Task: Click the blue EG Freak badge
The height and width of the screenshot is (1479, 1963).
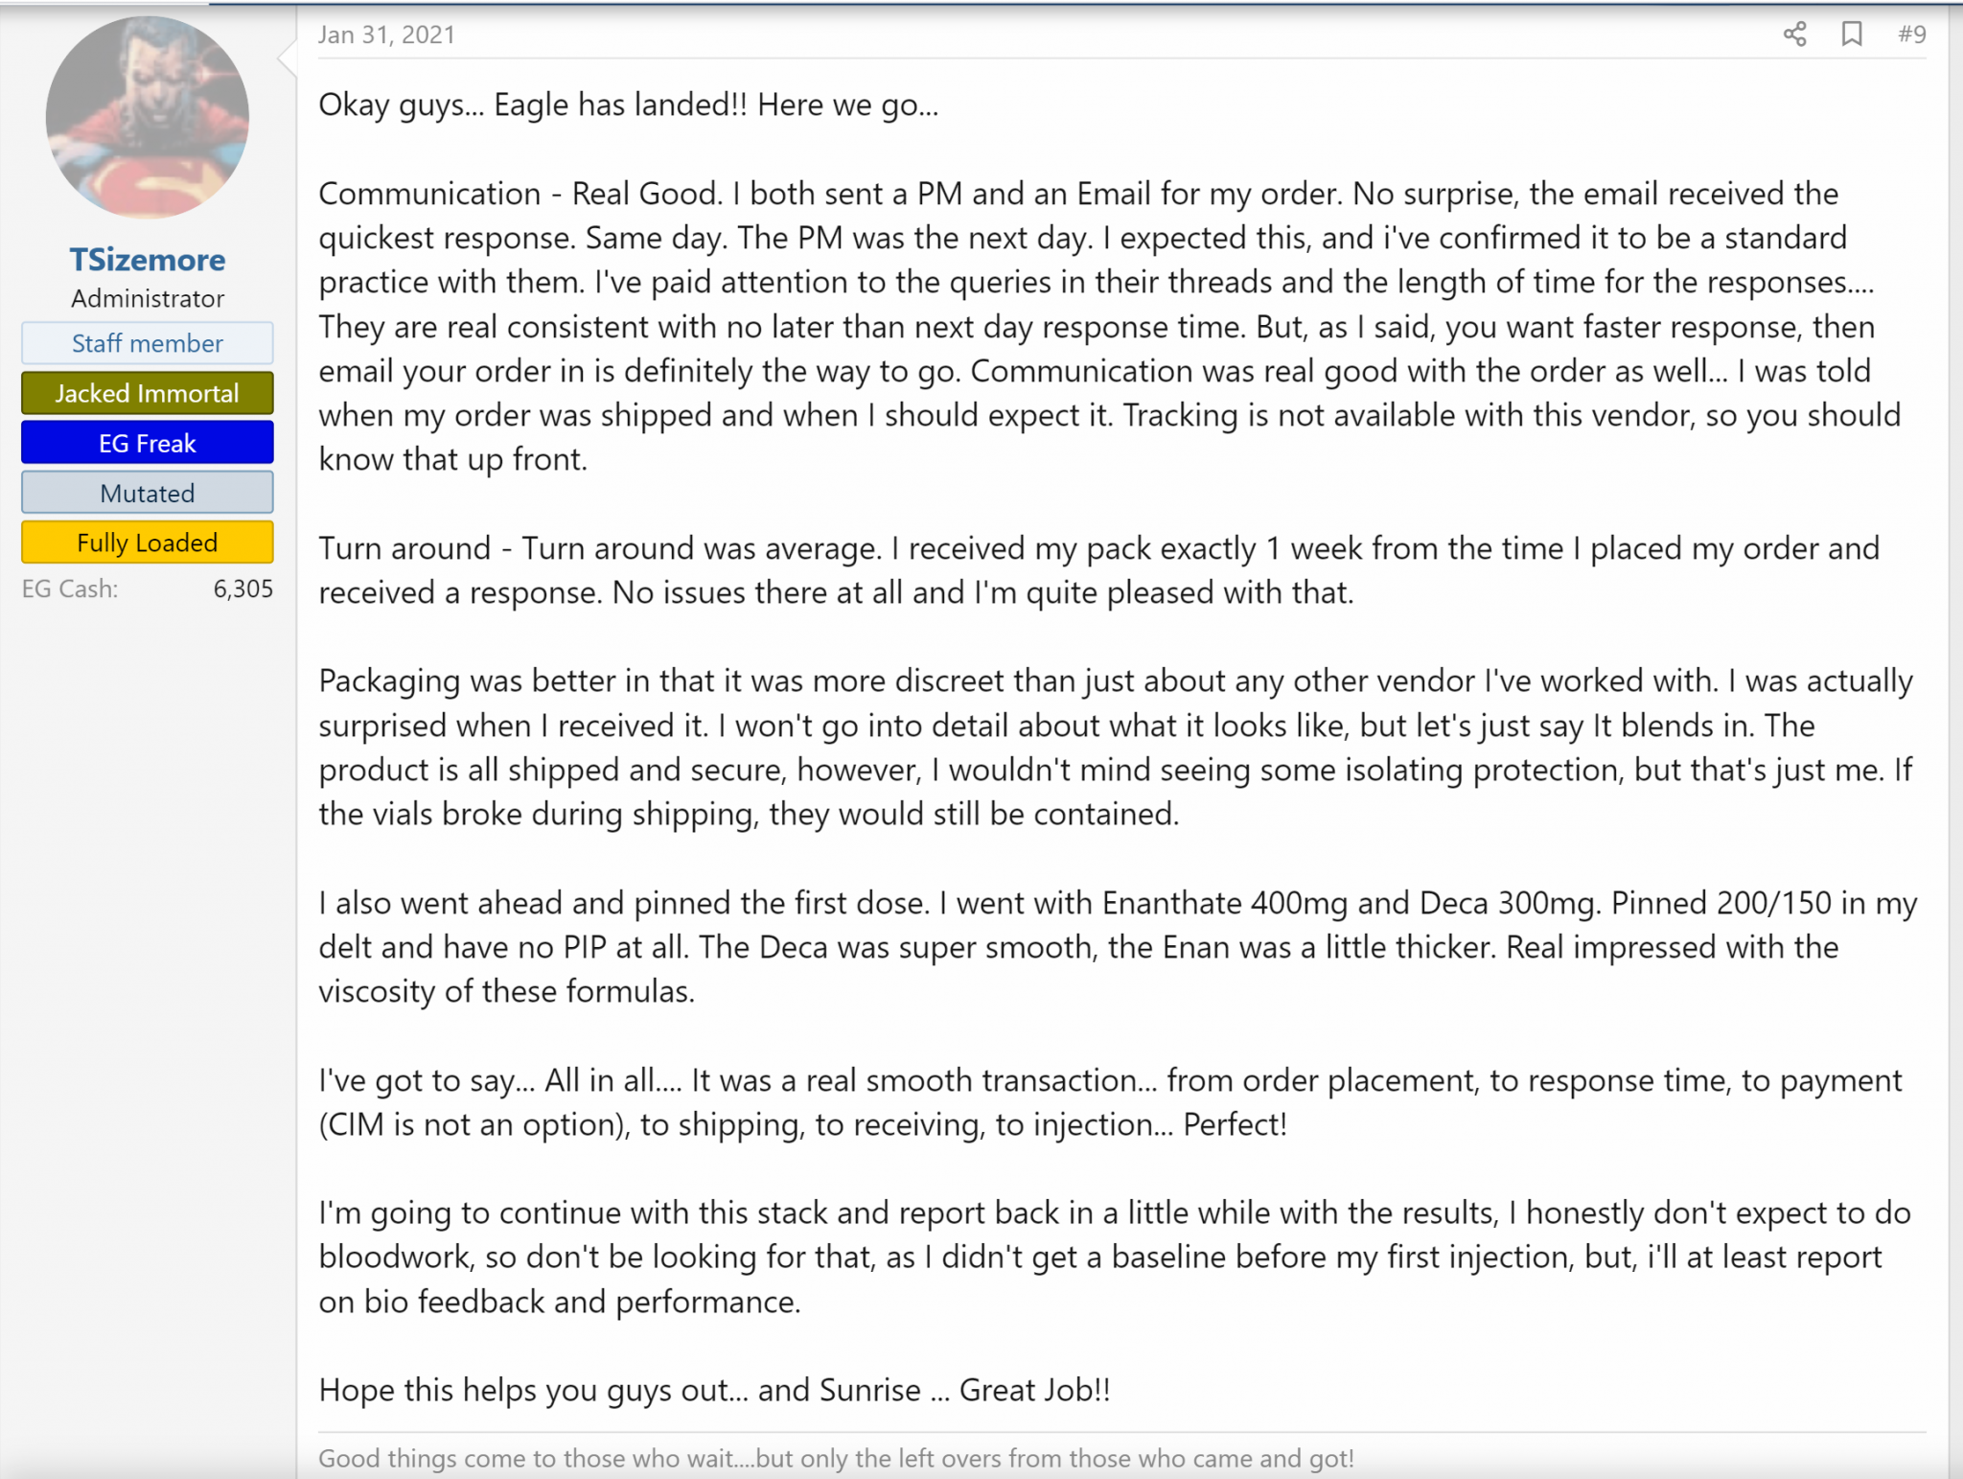Action: (148, 443)
